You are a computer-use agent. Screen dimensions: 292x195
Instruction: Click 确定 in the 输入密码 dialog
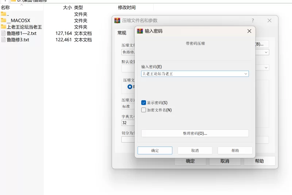coord(155,151)
